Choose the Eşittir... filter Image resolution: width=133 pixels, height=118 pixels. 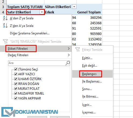87,58
